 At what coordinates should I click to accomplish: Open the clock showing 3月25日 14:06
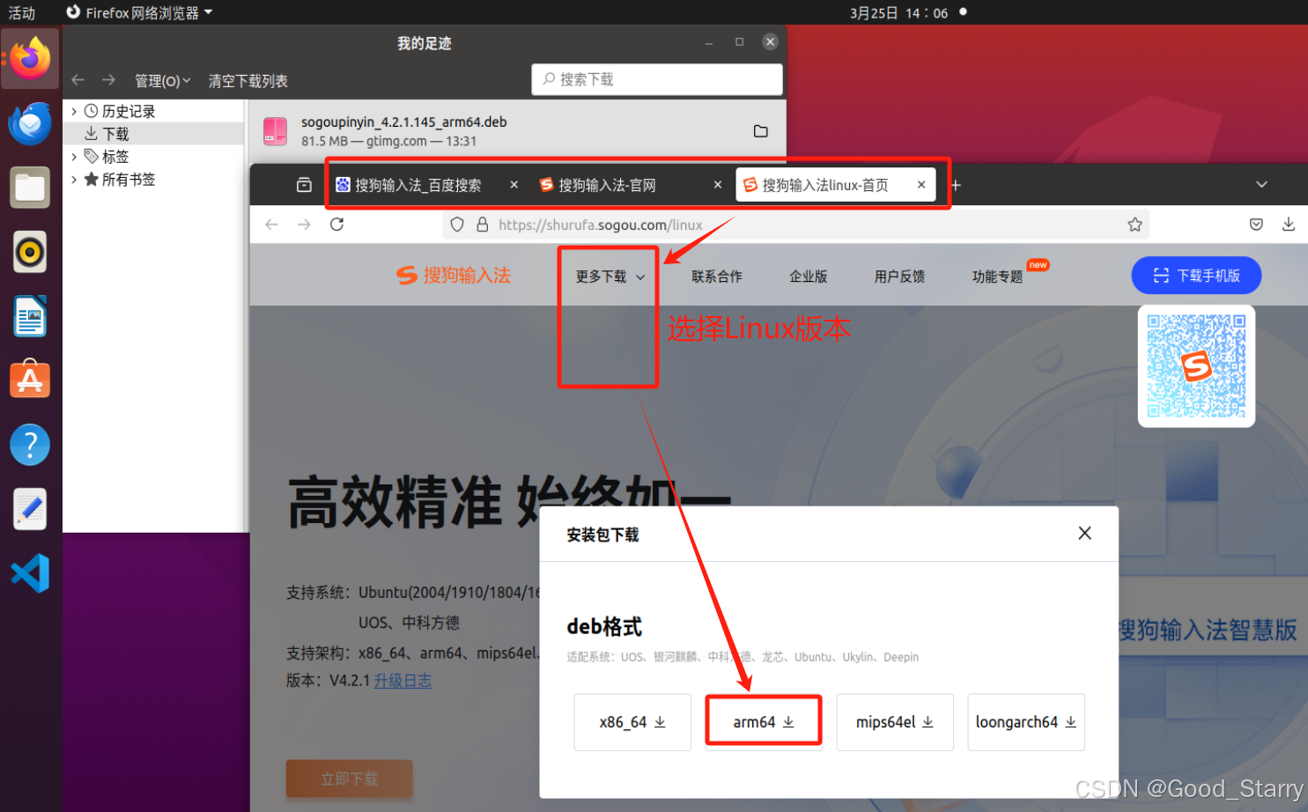coord(898,12)
